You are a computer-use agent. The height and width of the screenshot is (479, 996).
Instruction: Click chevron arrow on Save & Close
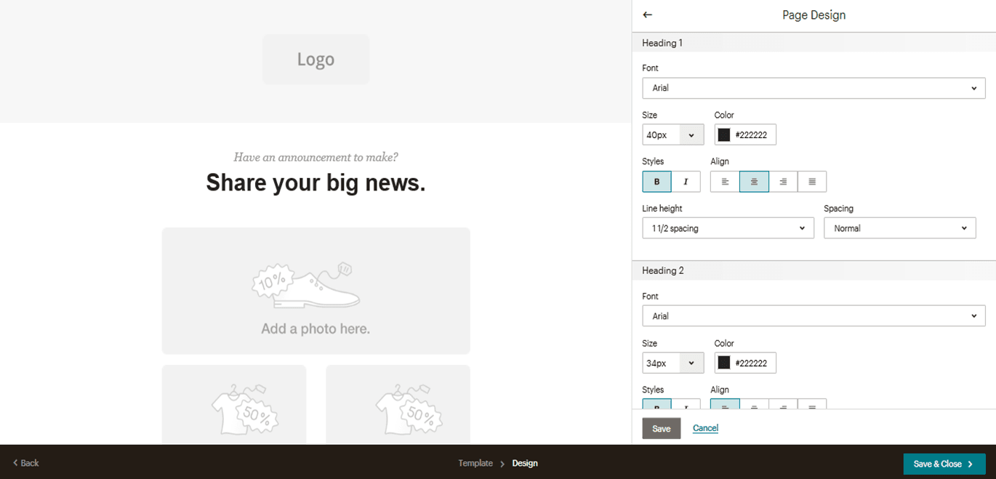pyautogui.click(x=971, y=464)
